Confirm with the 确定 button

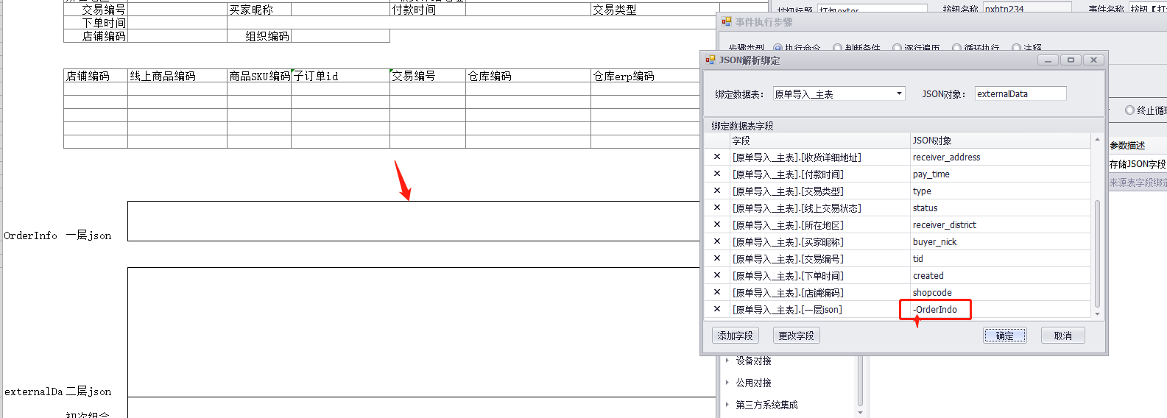(1005, 336)
